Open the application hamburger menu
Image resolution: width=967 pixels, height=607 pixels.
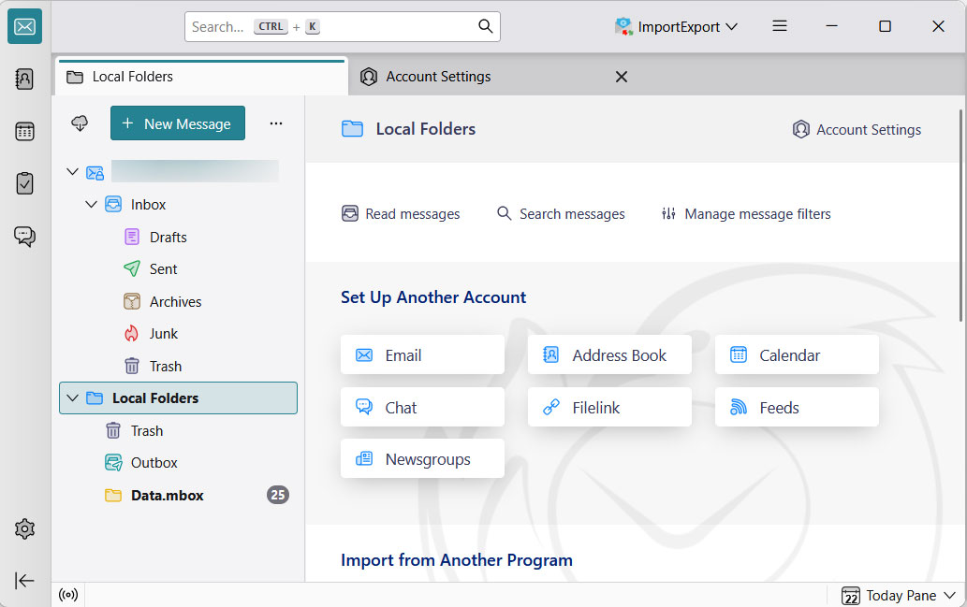tap(780, 26)
